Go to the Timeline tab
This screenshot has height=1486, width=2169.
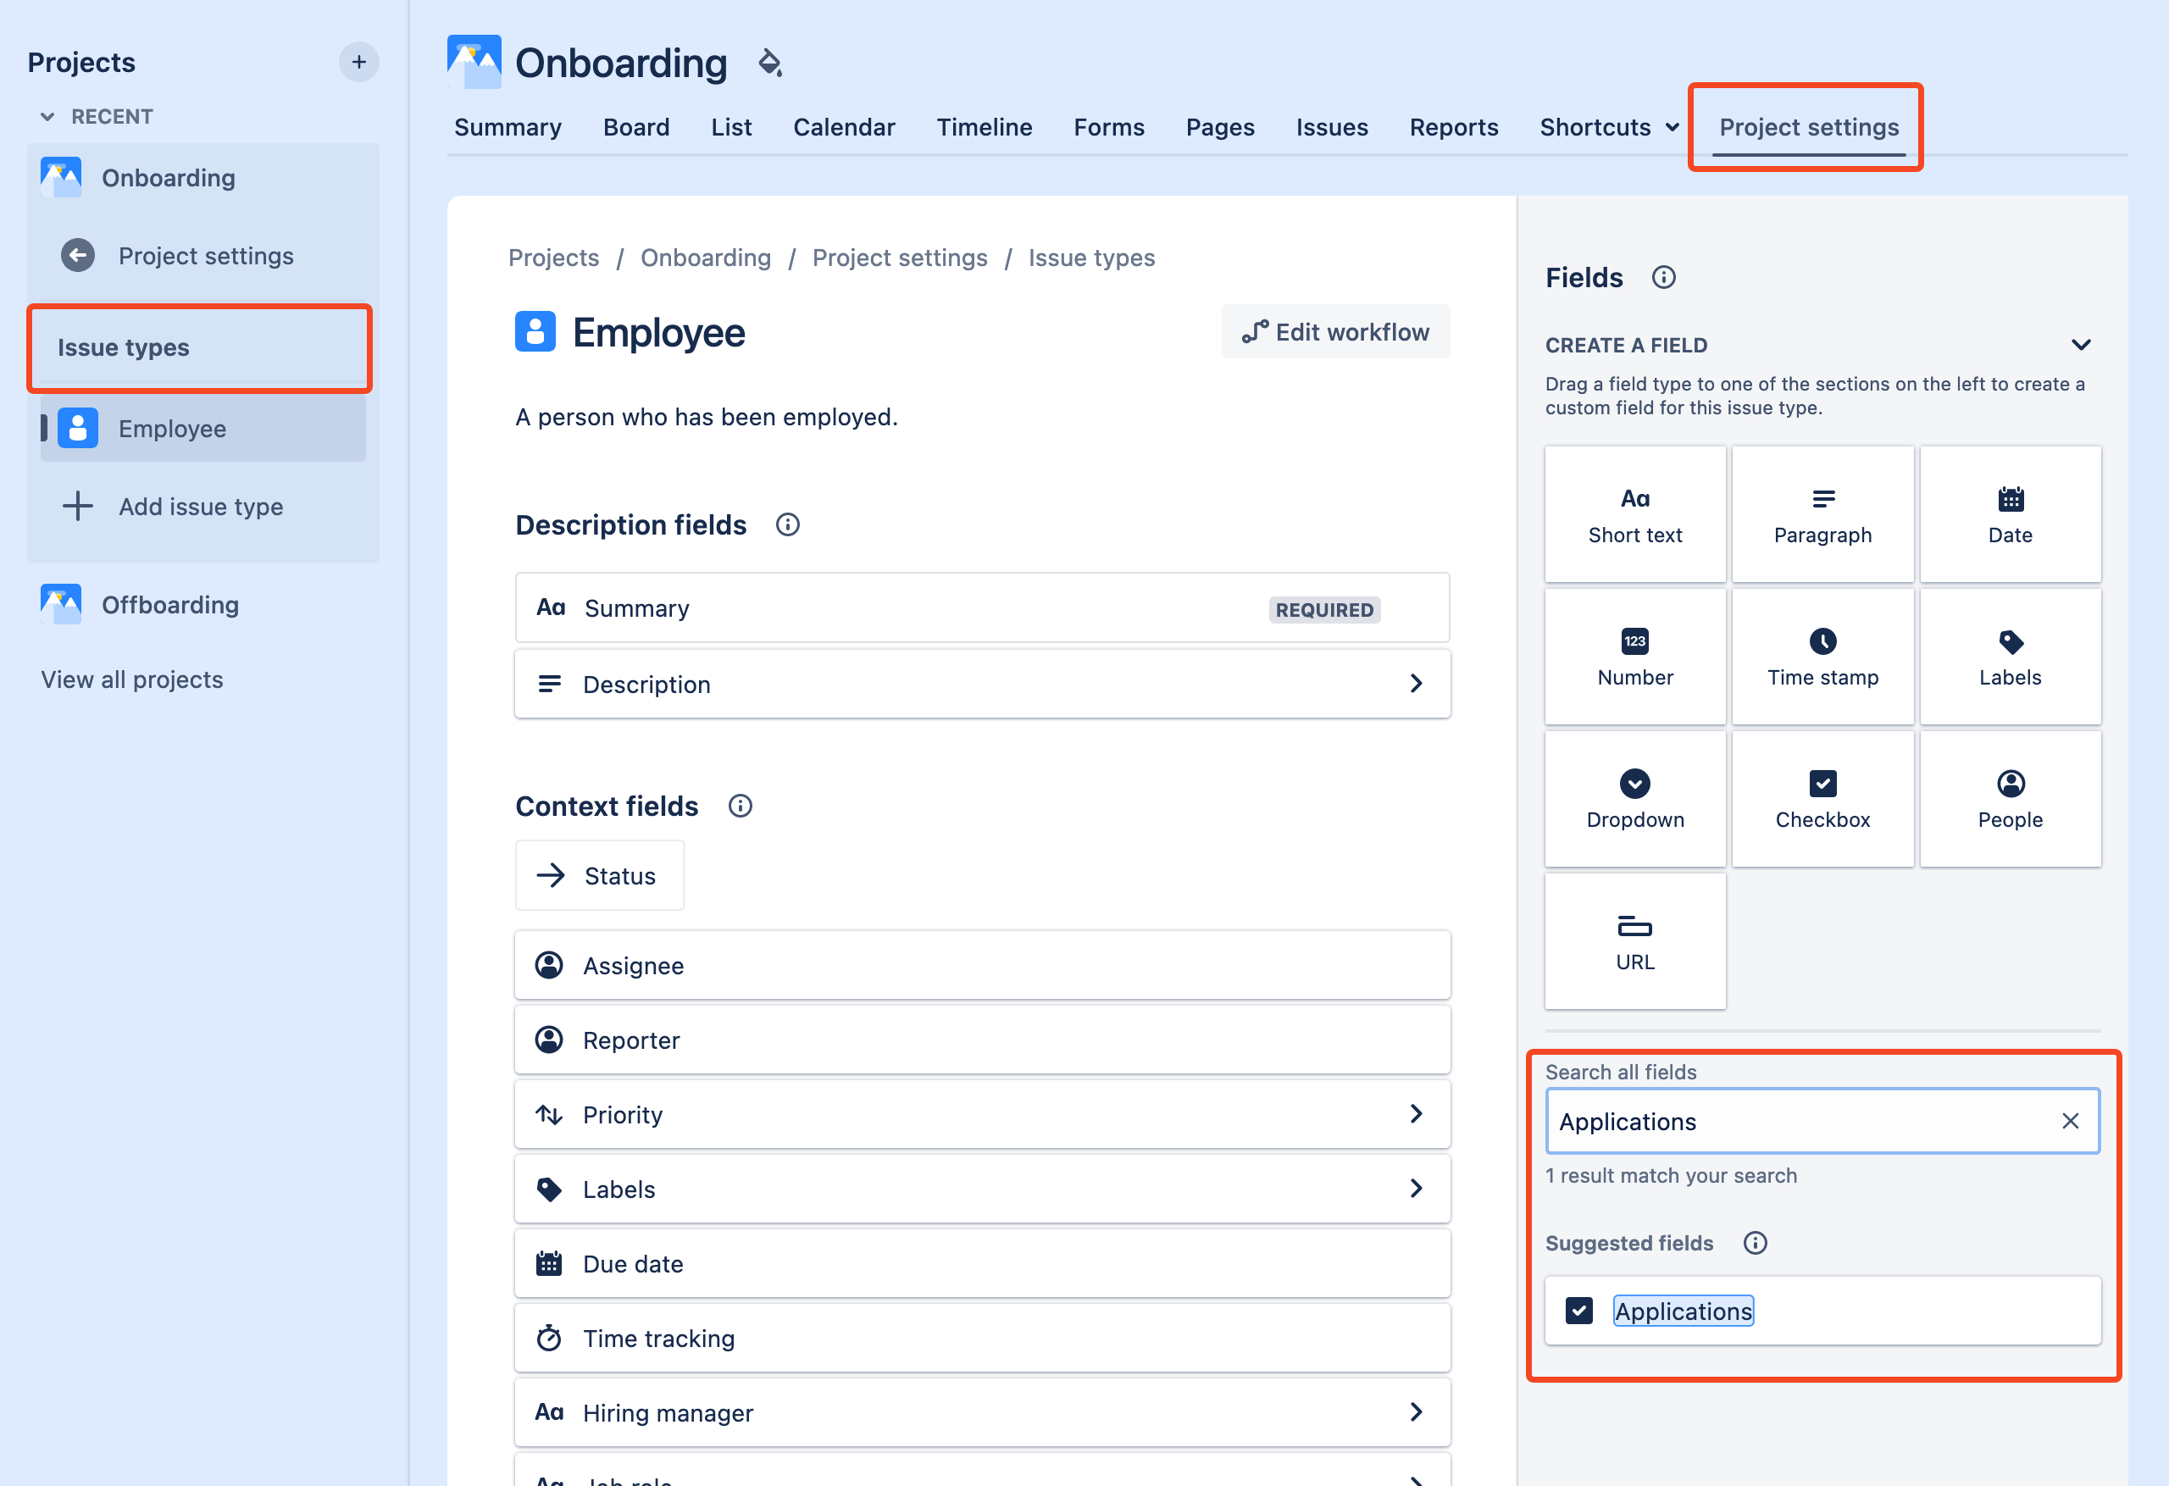(985, 127)
